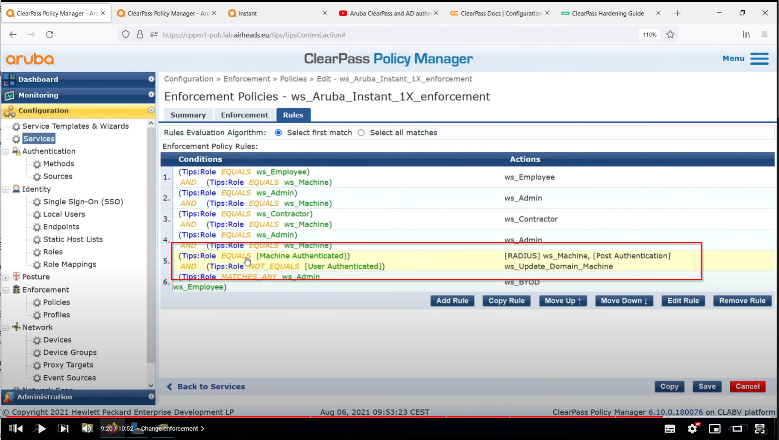Click the video settings gear
Screen dimensions: 779x440
[692, 428]
